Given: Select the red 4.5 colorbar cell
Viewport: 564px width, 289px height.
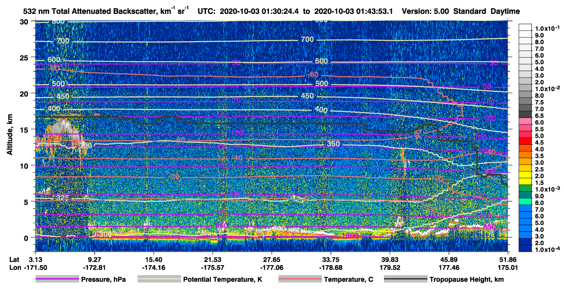Looking at the screenshot, I should click(526, 143).
